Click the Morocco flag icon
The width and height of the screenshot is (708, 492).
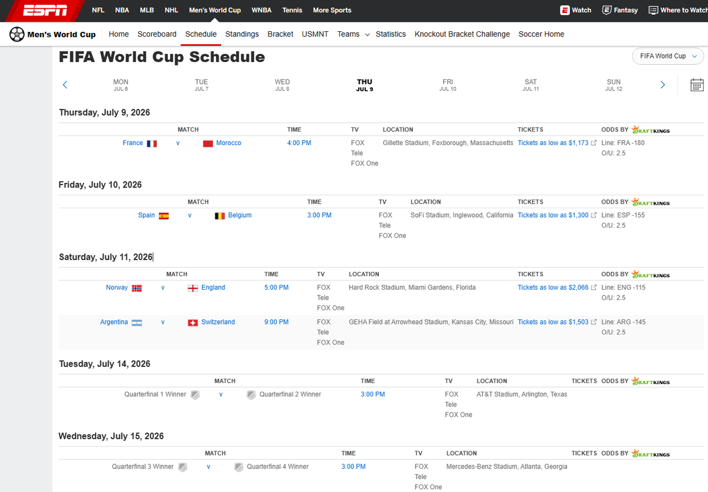click(x=207, y=143)
